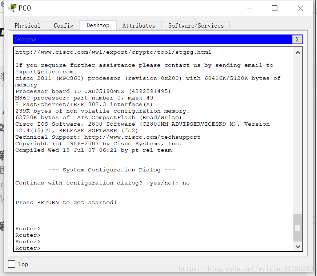Click 'Press RETURN to get started!' text

(x=66, y=203)
